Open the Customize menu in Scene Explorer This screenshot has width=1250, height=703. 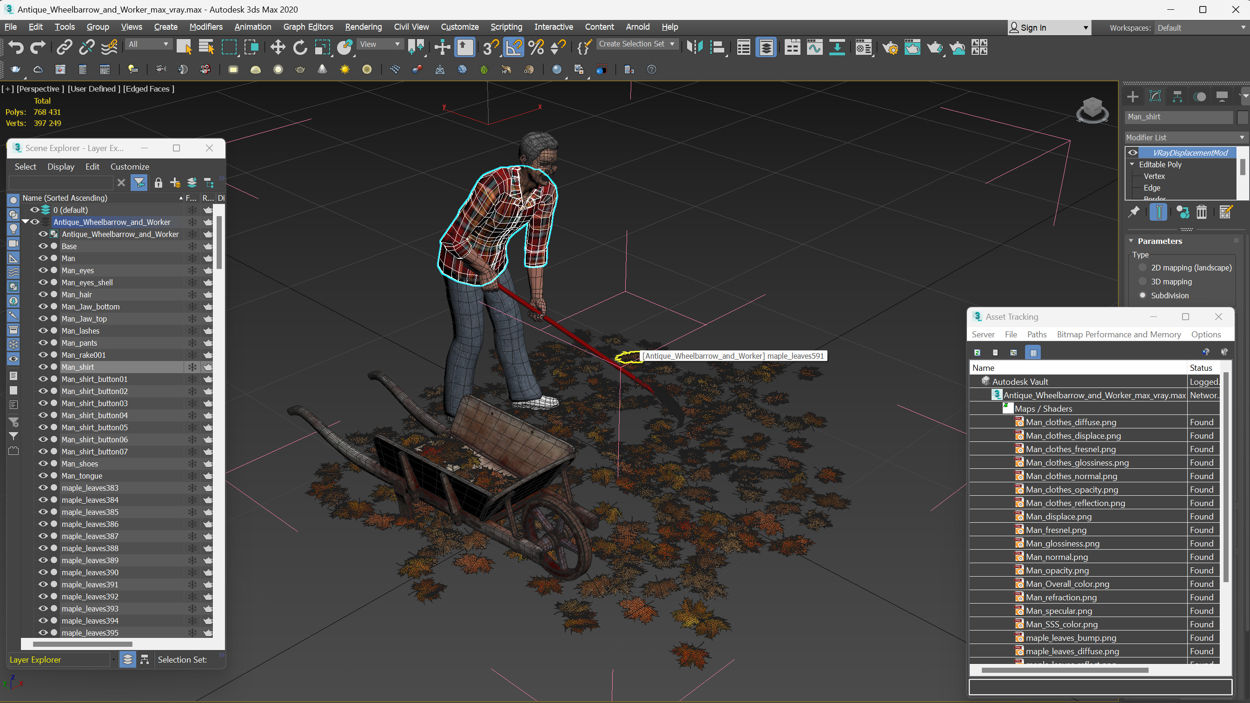click(x=130, y=166)
